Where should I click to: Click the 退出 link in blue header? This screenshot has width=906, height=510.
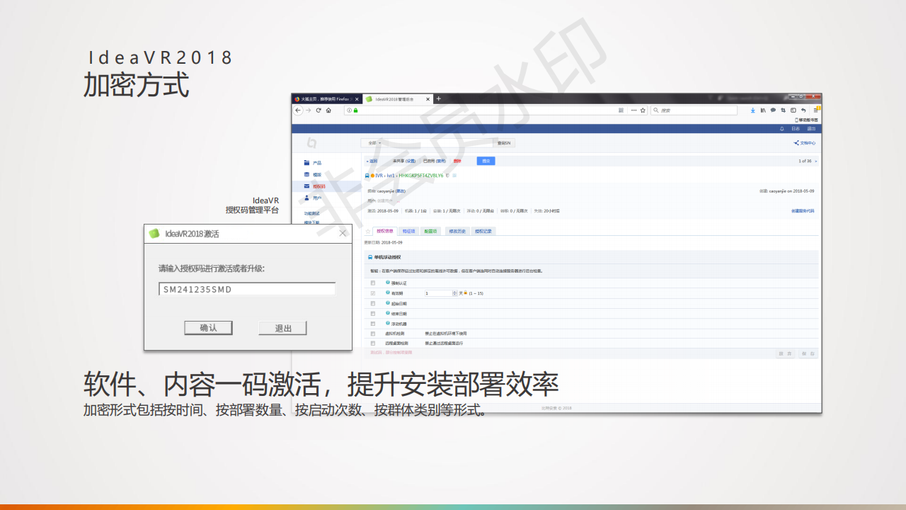[811, 129]
